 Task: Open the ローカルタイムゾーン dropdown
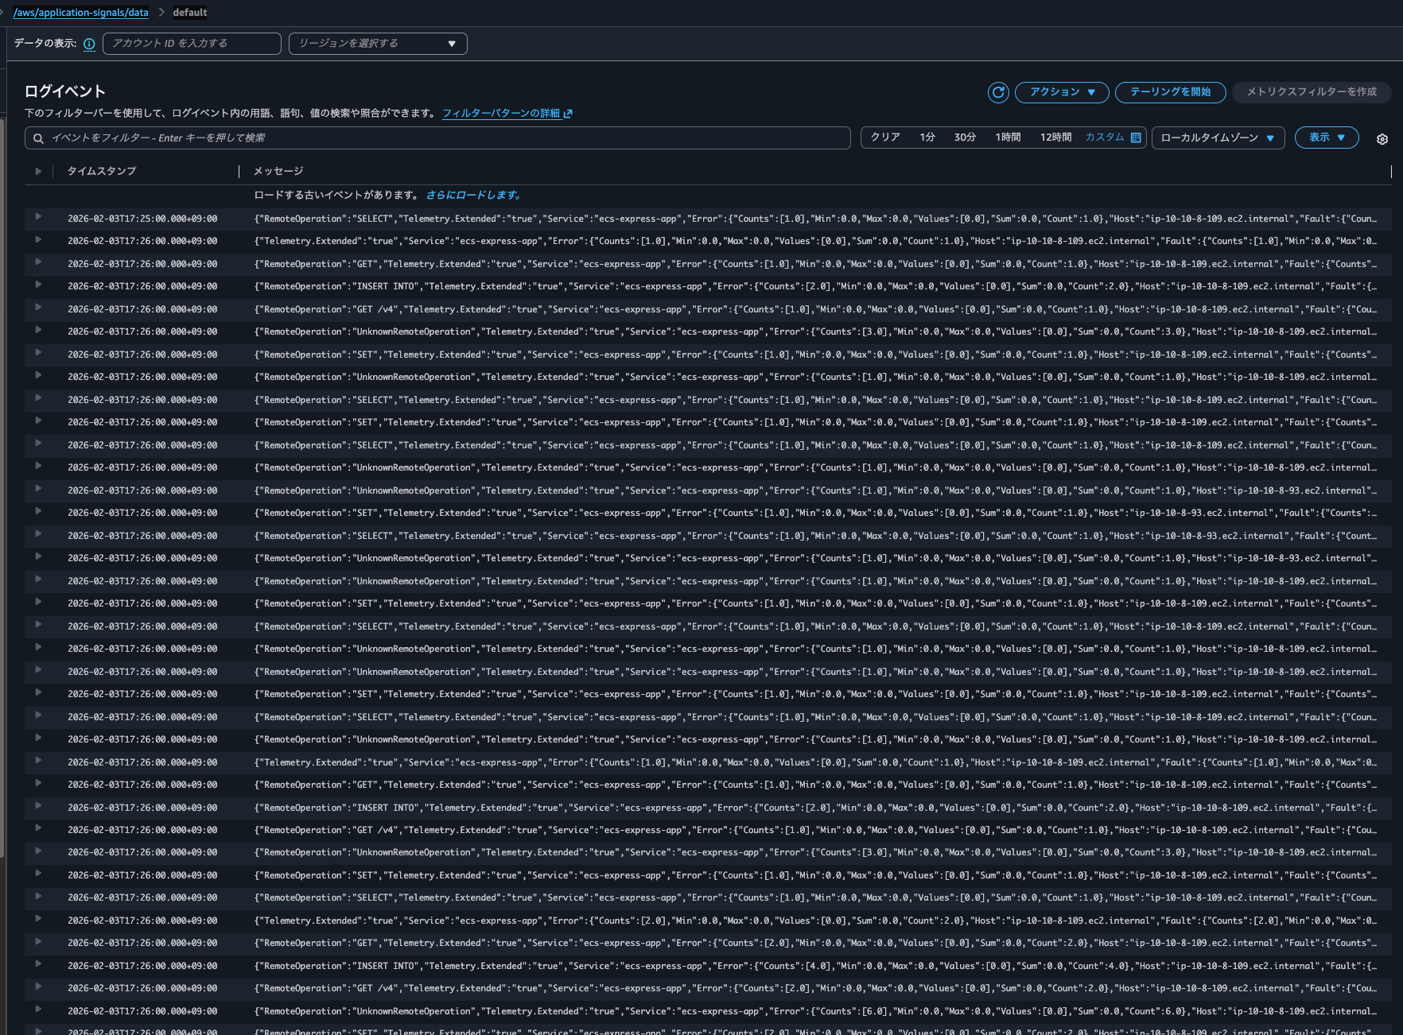tap(1218, 137)
